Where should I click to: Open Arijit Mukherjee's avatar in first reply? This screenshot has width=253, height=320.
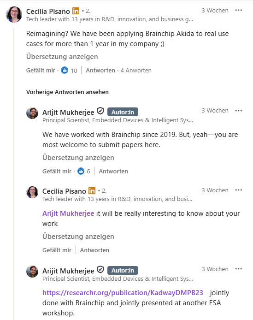tap(32, 113)
